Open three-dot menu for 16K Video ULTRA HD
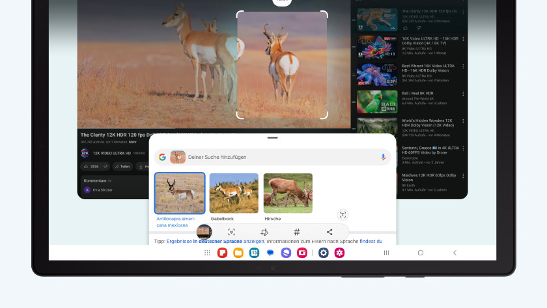 coord(463,39)
